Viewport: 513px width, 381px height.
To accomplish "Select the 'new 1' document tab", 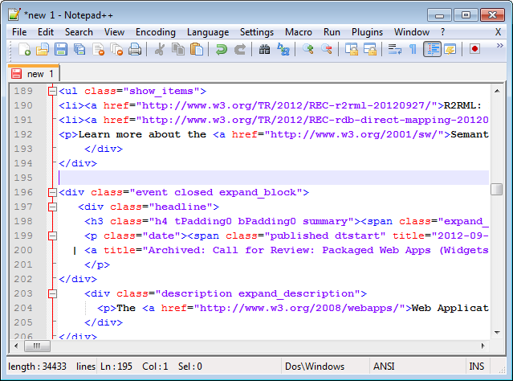I will click(x=34, y=74).
